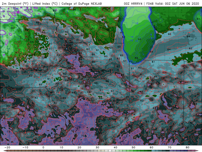
Task: Click 'College of DuPage NEXLAB' header text
Action: coord(82,4)
